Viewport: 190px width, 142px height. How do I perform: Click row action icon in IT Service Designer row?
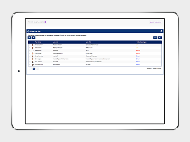pyautogui.click(x=29, y=53)
